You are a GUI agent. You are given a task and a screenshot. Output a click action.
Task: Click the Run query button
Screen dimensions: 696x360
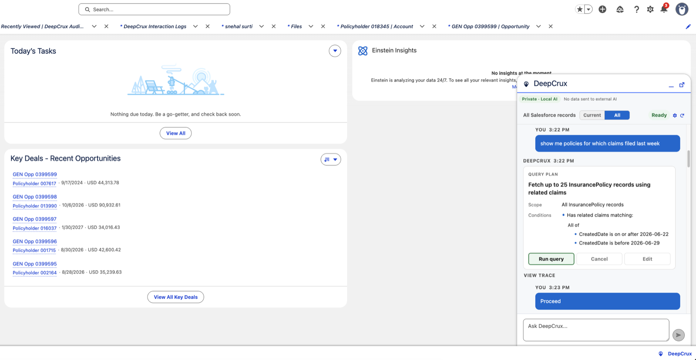(x=551, y=259)
